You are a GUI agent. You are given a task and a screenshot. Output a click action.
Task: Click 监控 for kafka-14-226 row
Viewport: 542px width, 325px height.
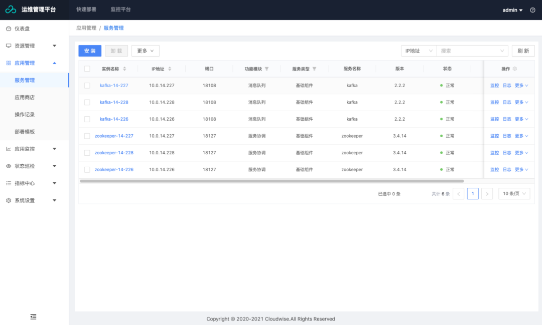[495, 119]
